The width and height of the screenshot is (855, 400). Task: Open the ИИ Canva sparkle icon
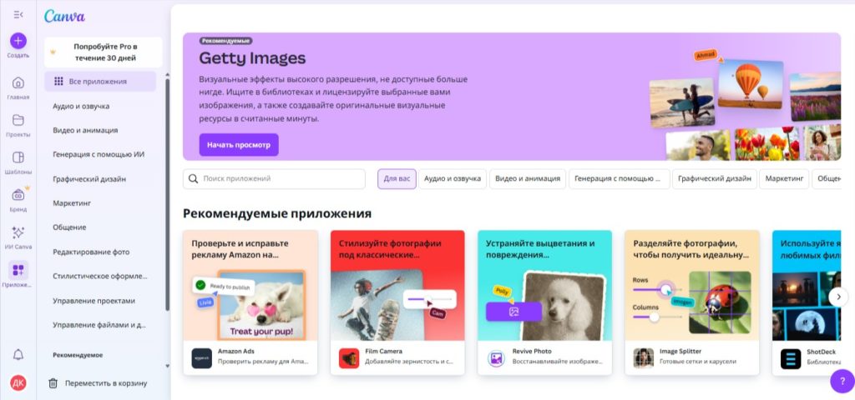click(18, 232)
